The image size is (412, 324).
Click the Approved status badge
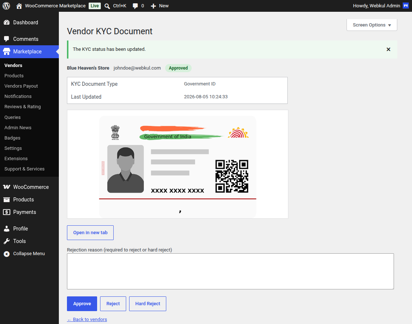tap(178, 68)
